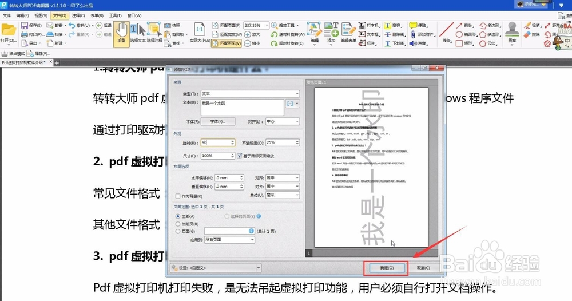Open the 视图(V) menu
Image resolution: width=572 pixels, height=301 pixels.
[41, 15]
